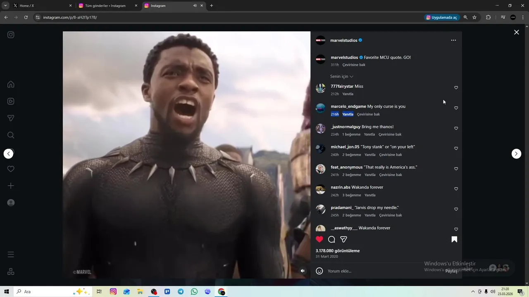Viewport: 529px width, 297px height.
Task: Reply to marcelo_endgame comment via Yanıtla
Action: [x=348, y=114]
